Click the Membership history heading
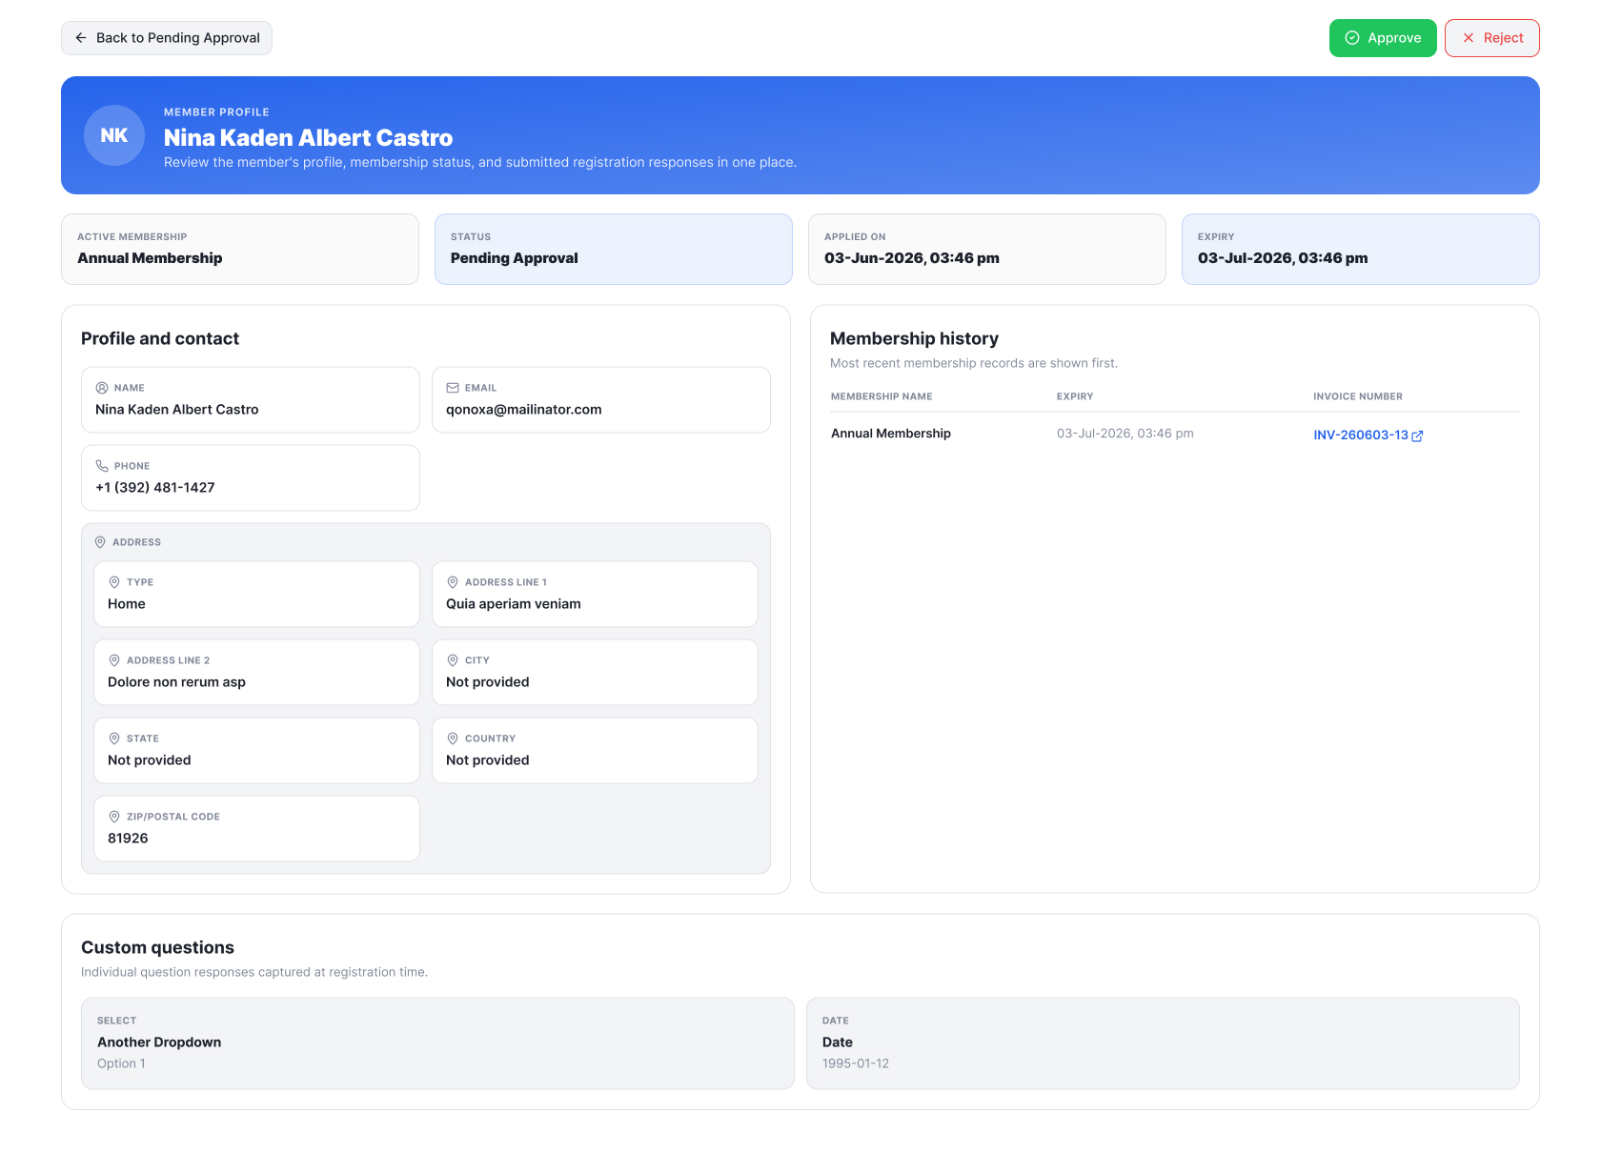This screenshot has height=1174, width=1601. click(915, 338)
